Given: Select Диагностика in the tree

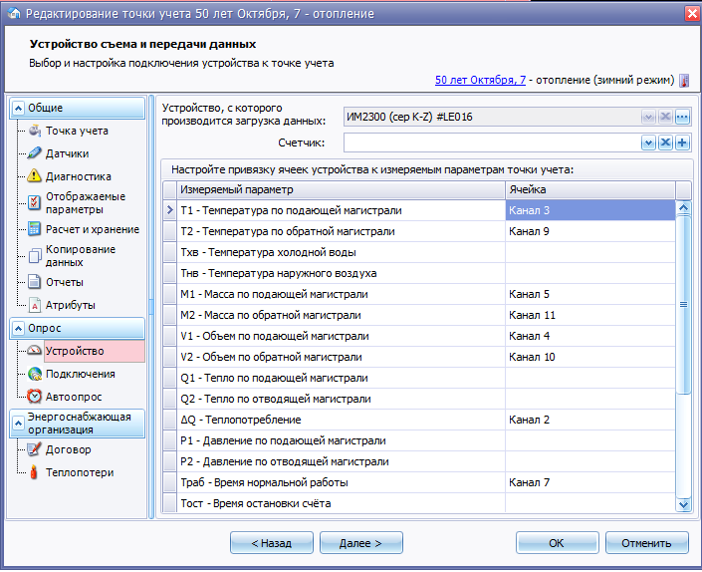Looking at the screenshot, I should [x=79, y=176].
